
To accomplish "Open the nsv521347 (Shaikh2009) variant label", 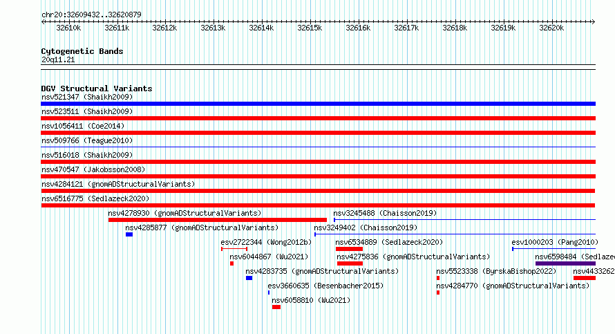I will (x=87, y=97).
